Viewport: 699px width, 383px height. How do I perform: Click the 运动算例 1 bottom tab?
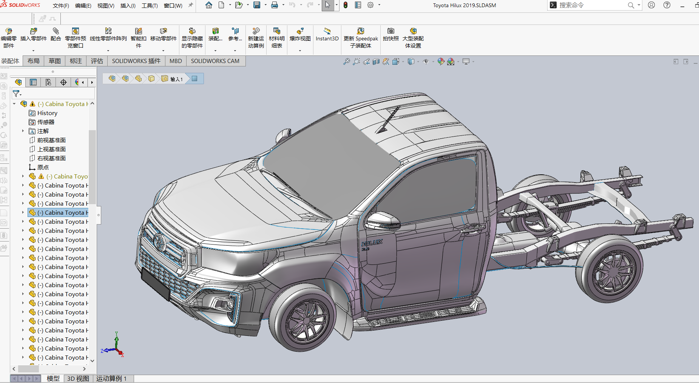click(x=111, y=378)
